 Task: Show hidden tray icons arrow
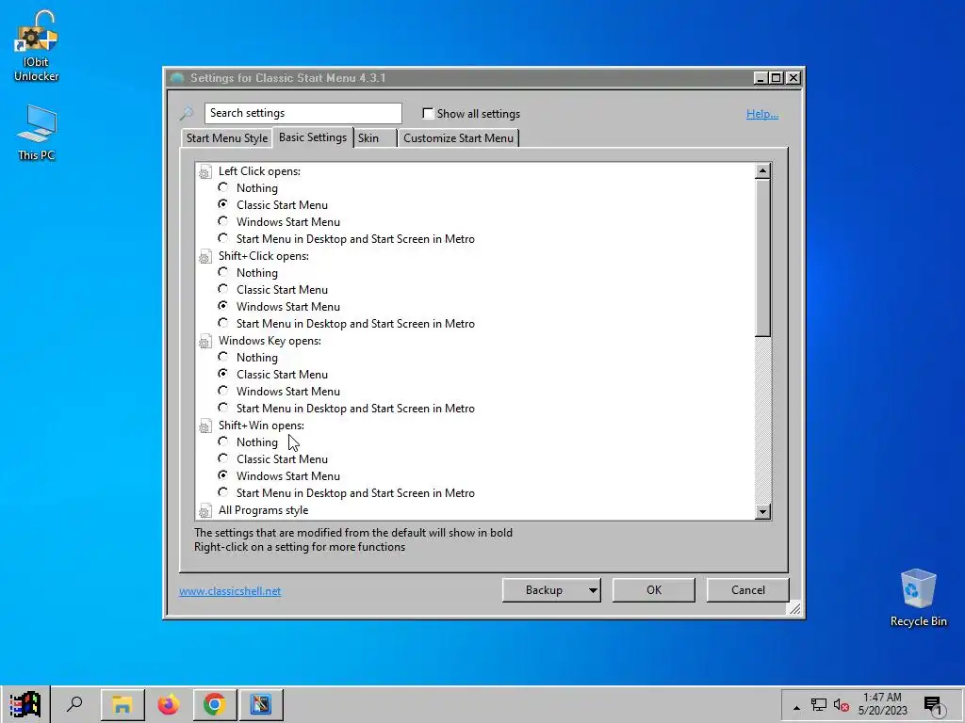point(796,707)
